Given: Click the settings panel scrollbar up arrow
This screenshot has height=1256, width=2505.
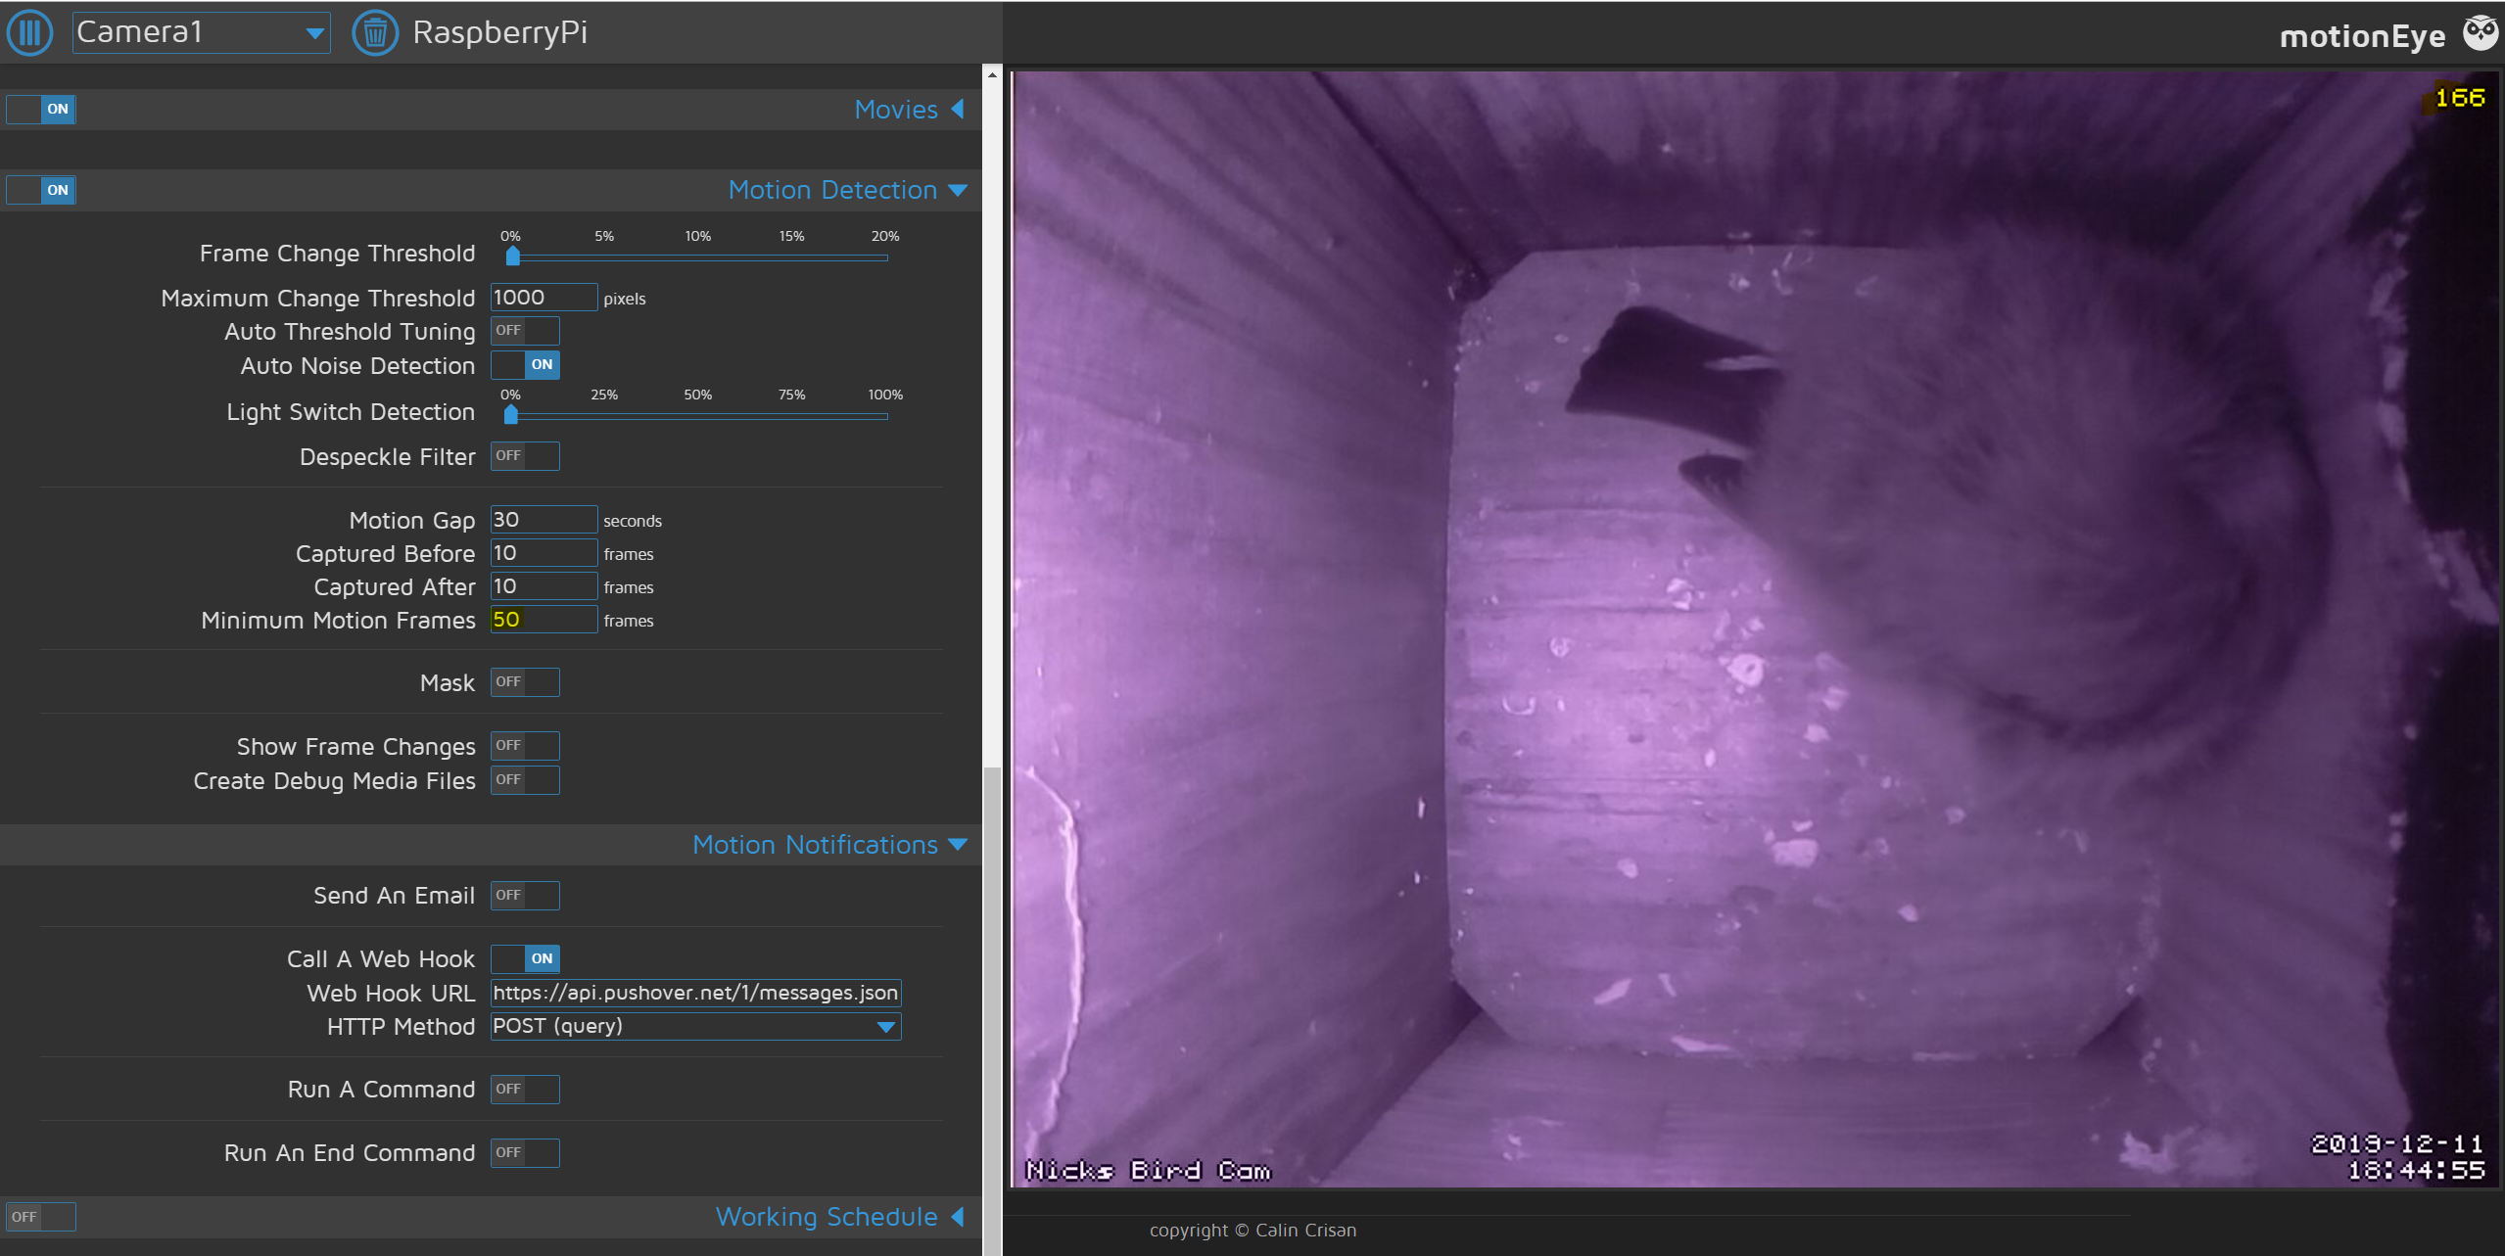Looking at the screenshot, I should (992, 74).
